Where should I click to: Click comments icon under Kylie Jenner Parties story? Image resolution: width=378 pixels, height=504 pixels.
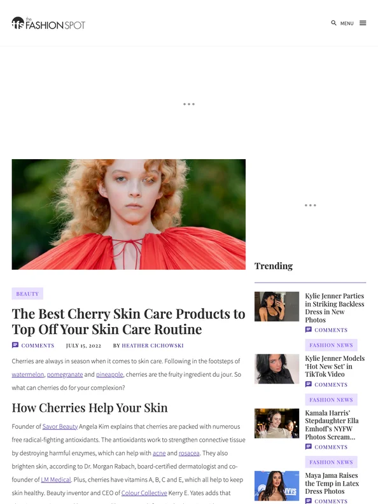(308, 330)
